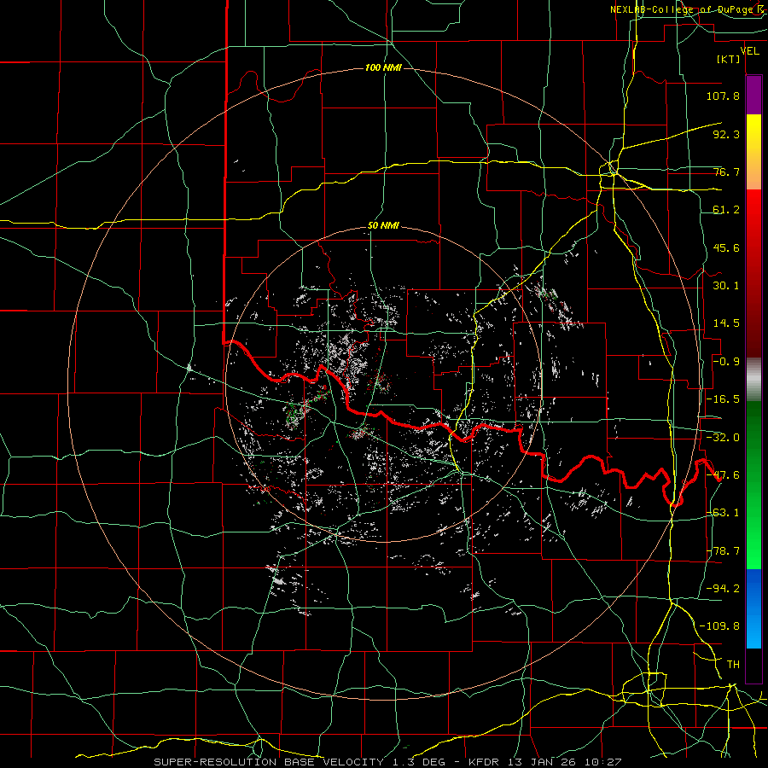Screen dimensions: 768x768
Task: Click the -78.7 value on the velocity scale
Action: [723, 551]
